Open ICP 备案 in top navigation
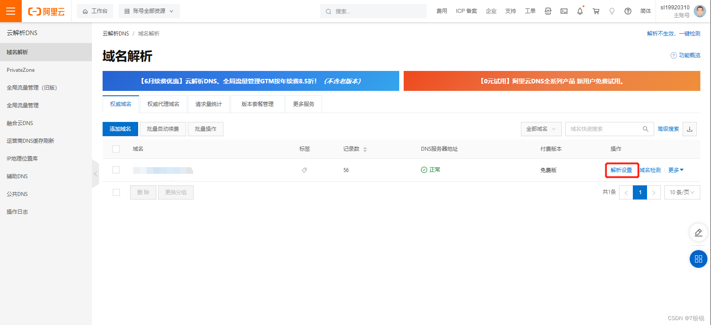The image size is (711, 325). coord(466,11)
